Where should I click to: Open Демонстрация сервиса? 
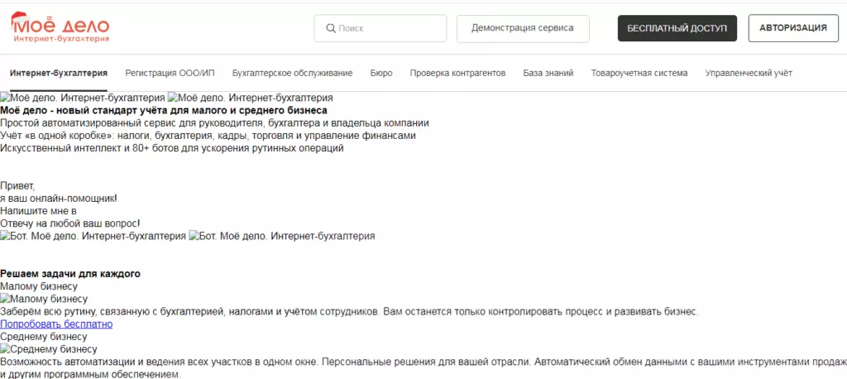coord(523,28)
